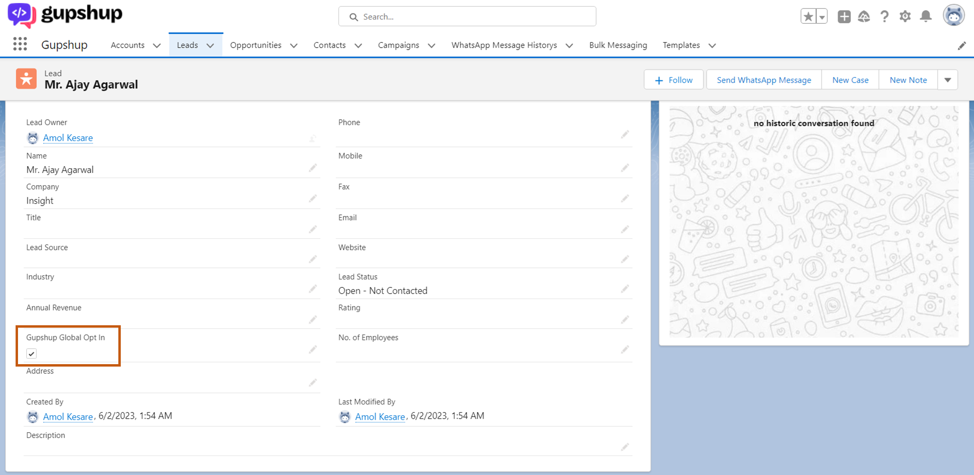Screen dimensions: 974x475
Task: Open the Leads tab
Action: [187, 45]
